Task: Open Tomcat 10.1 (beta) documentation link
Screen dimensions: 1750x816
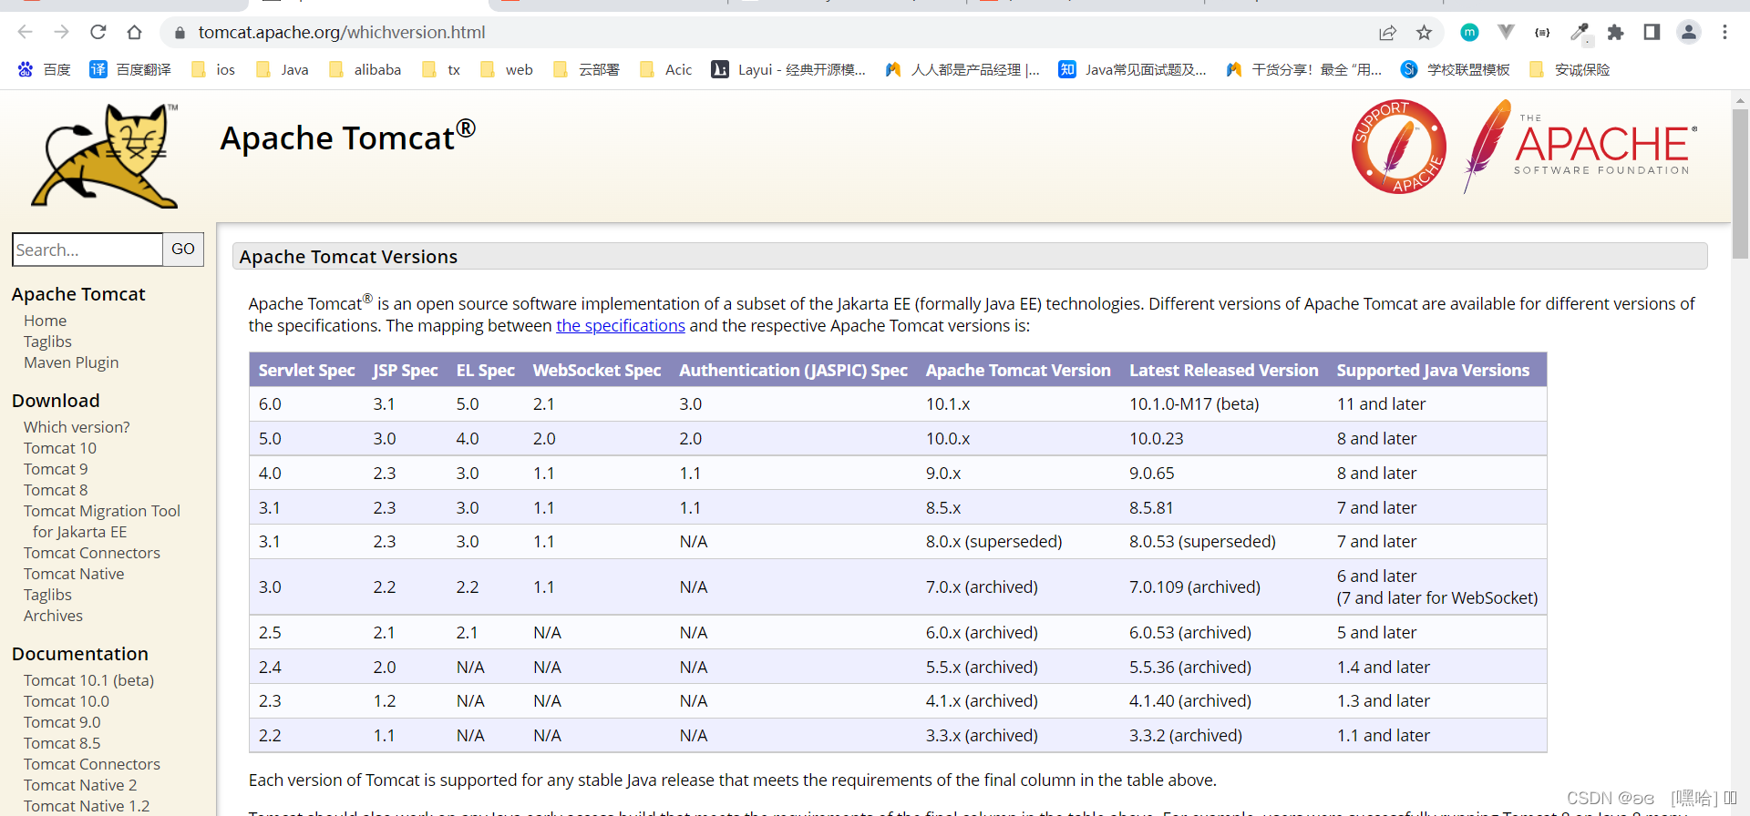Action: (x=89, y=680)
